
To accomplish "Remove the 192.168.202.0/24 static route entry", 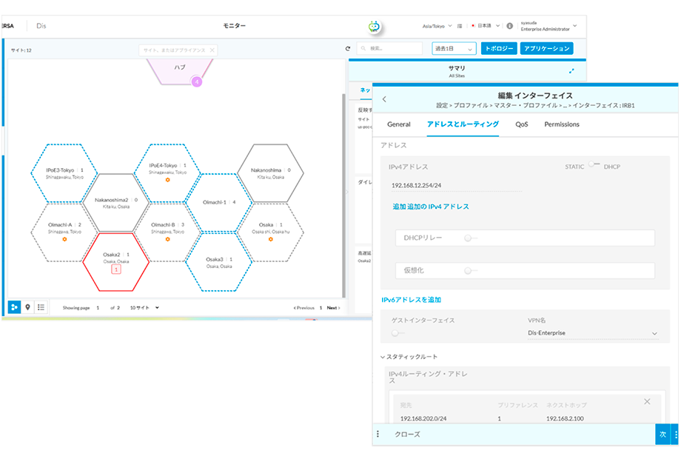I will [x=647, y=401].
